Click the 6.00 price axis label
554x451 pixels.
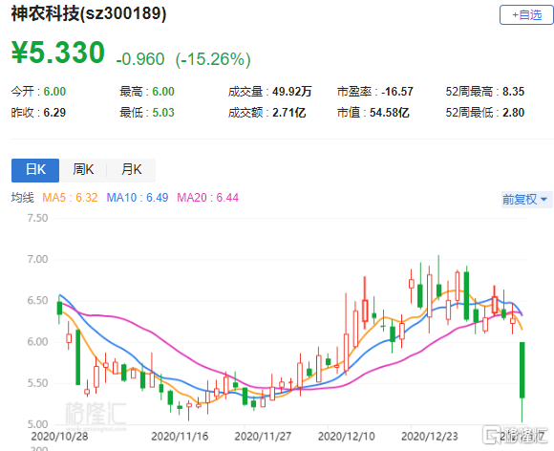coord(37,342)
